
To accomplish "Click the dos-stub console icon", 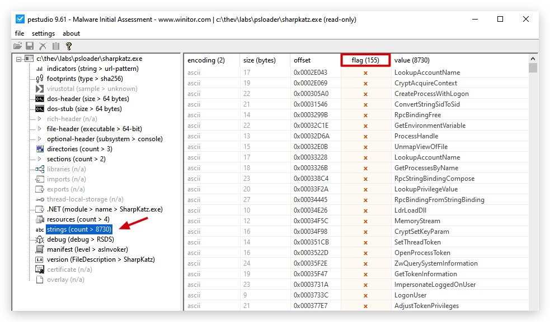I will [x=40, y=109].
